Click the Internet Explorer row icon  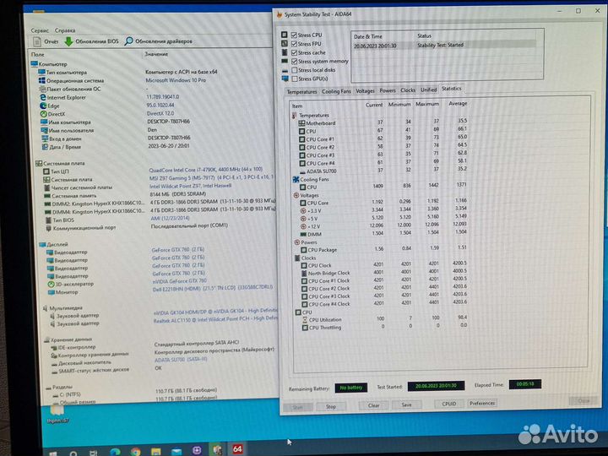pyautogui.click(x=43, y=97)
